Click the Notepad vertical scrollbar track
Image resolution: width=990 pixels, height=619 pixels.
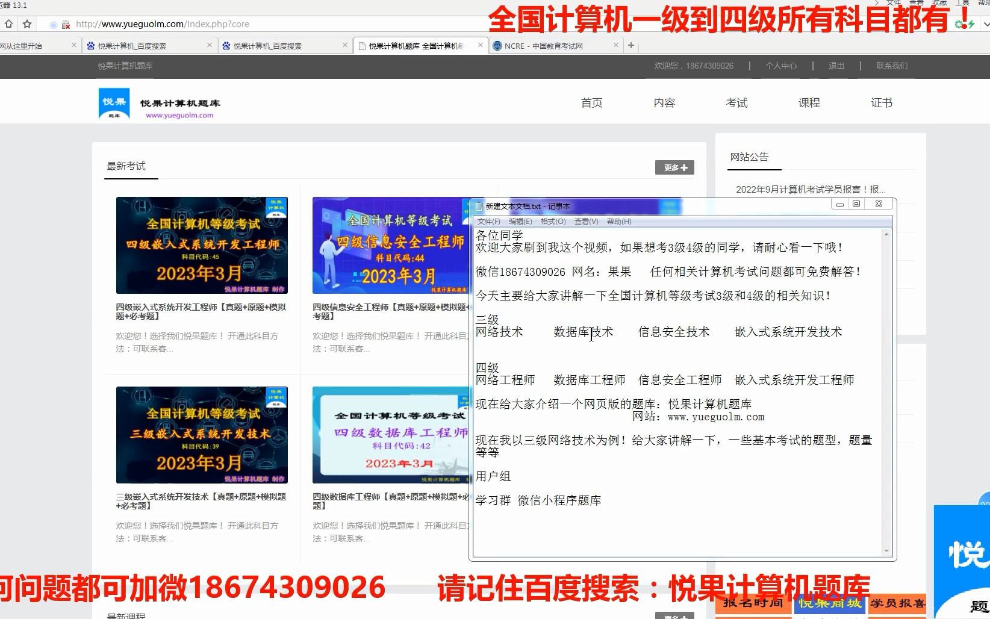pos(886,391)
